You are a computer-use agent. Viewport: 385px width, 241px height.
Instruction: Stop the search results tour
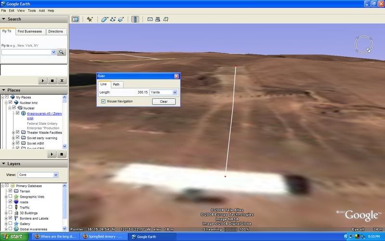pos(52,80)
